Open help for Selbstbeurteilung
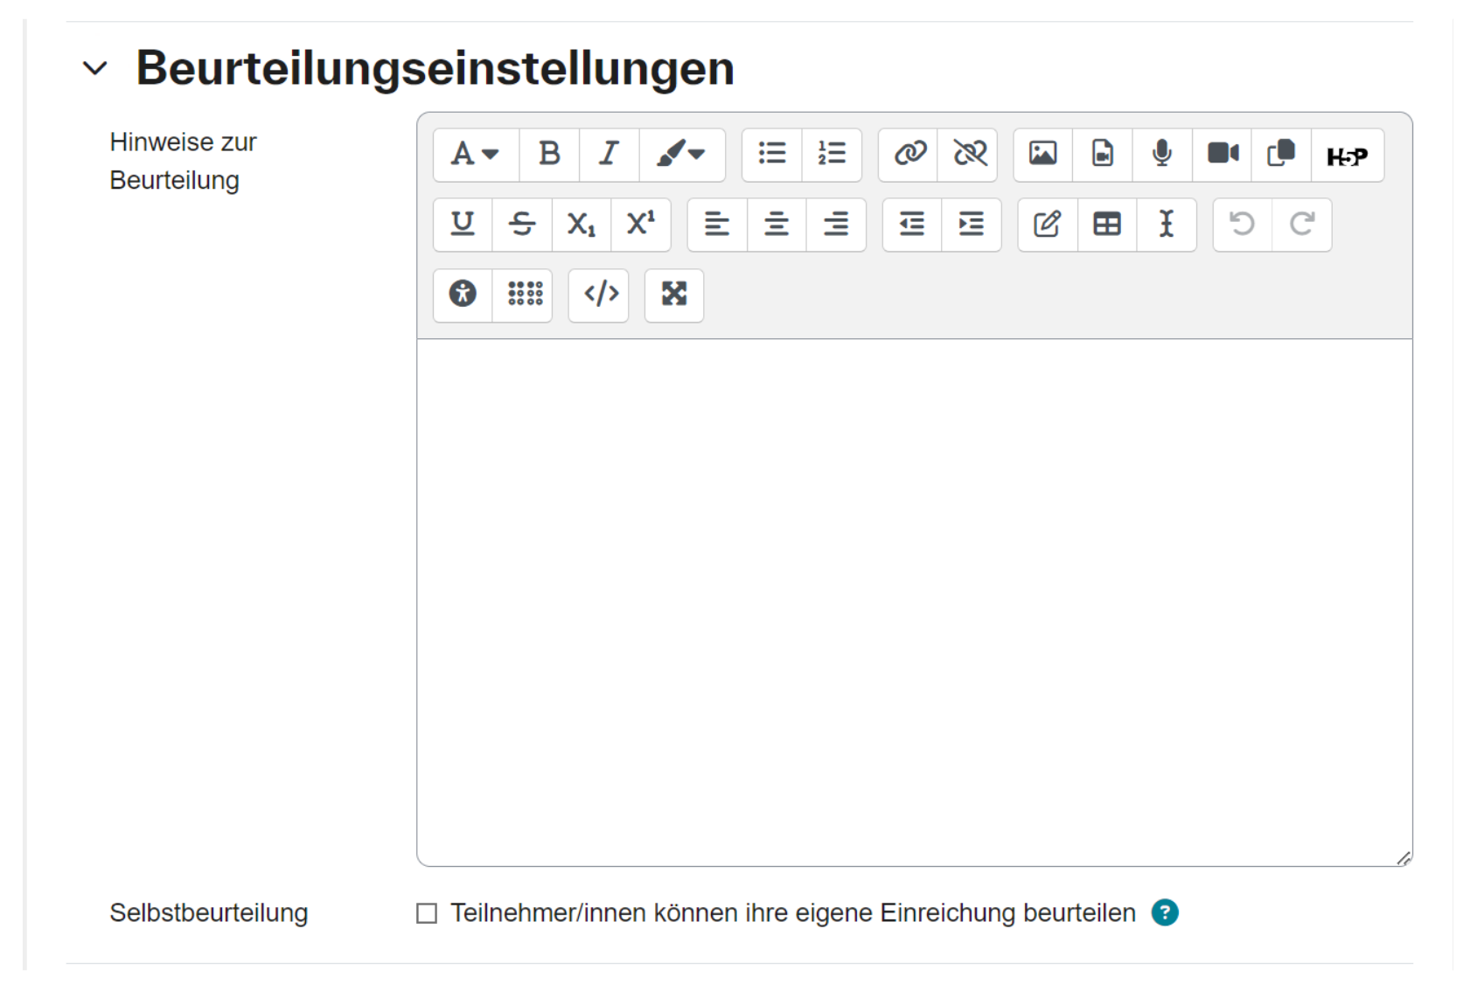 click(x=1164, y=912)
